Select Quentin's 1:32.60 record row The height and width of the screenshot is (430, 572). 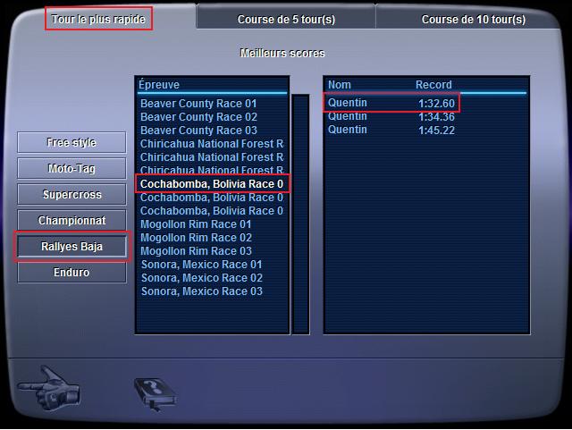pos(391,104)
